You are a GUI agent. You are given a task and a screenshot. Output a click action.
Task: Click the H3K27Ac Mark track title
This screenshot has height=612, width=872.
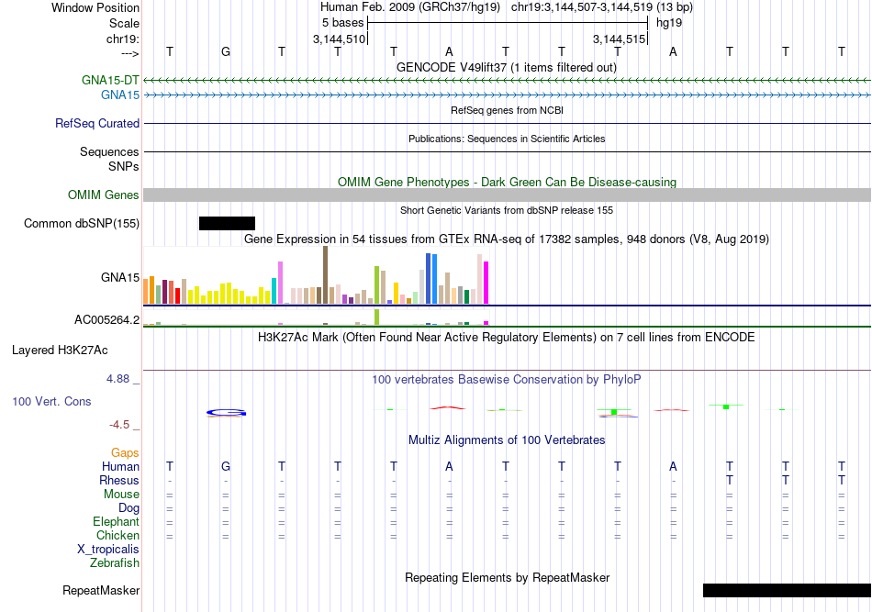pos(507,338)
